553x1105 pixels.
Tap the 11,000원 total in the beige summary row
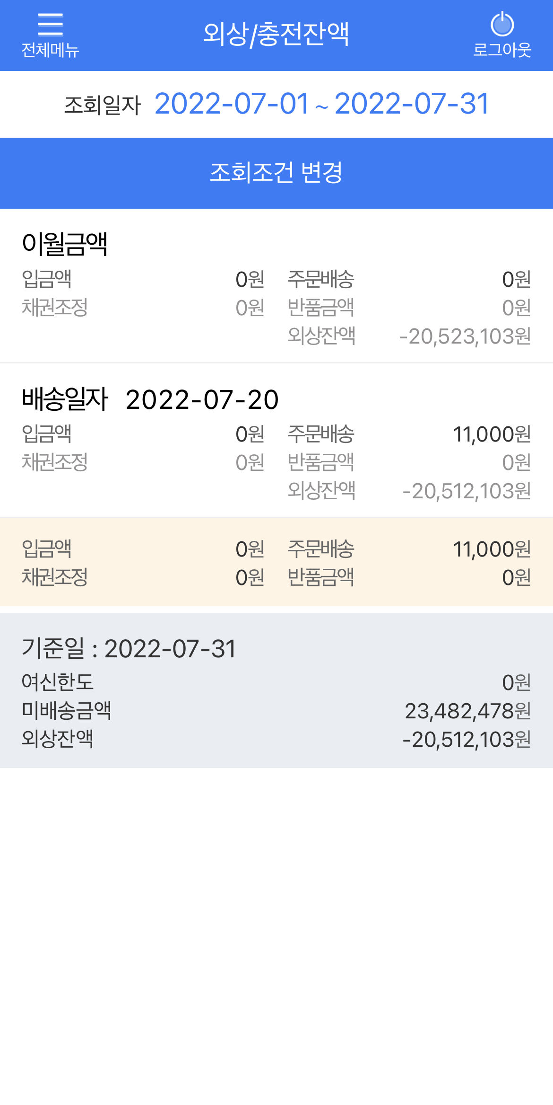tap(492, 549)
